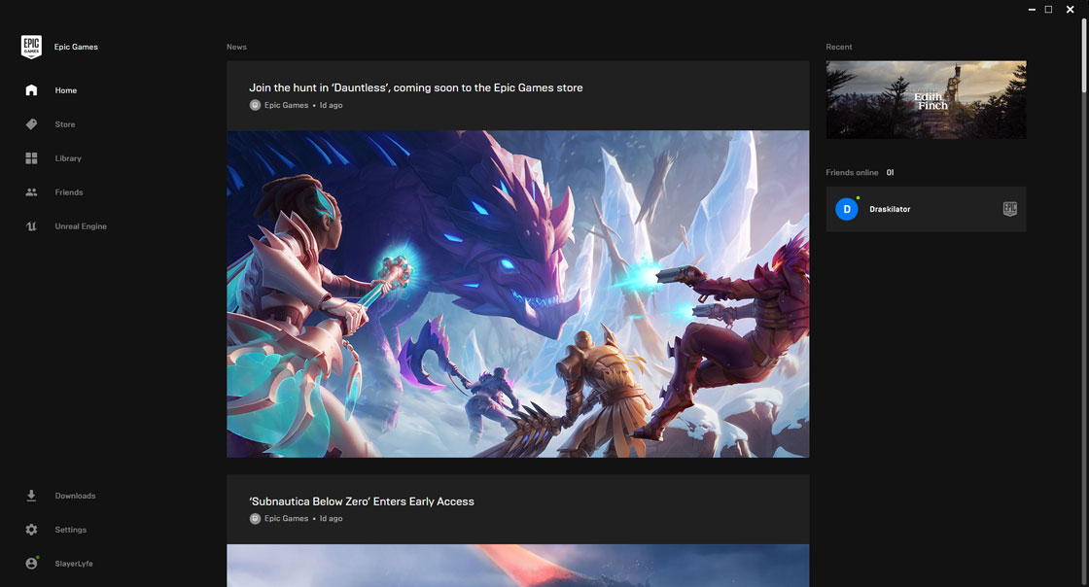This screenshot has width=1089, height=587.
Task: Select the Library grid icon
Action: coord(31,158)
